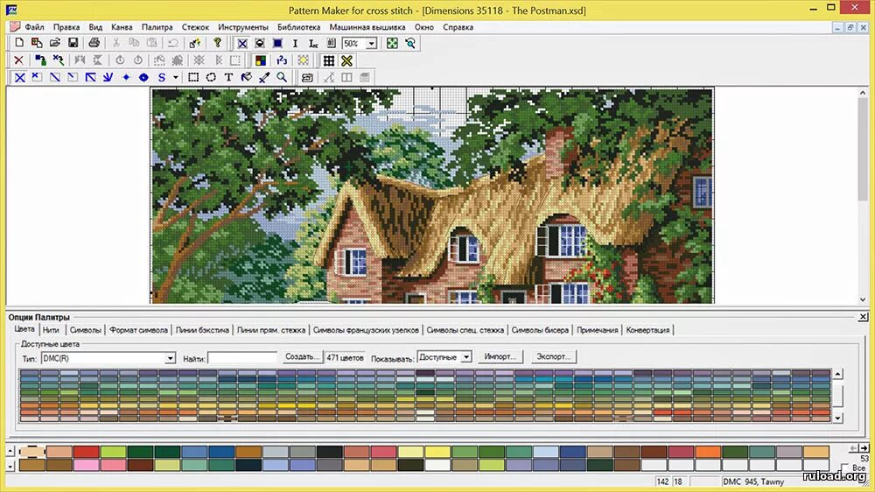This screenshot has height=492, width=875.
Task: Click the canvas vertical scrollbar down arrow
Action: coord(863,299)
